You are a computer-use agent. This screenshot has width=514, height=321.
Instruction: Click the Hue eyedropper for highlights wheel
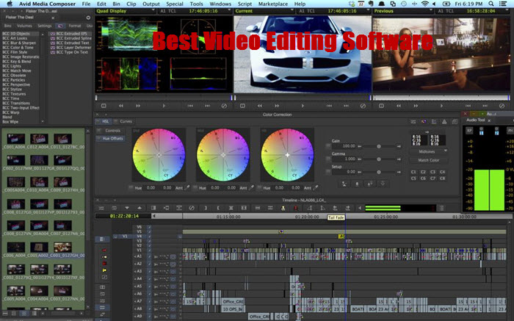coord(316,188)
